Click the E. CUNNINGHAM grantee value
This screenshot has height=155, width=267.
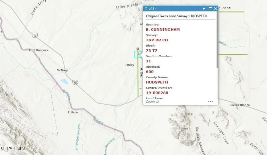[163, 30]
